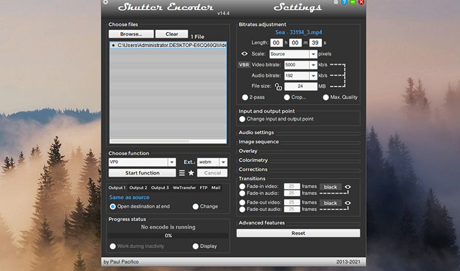The image size is (460, 271).
Task: Click the Length seconds field showing 39
Action: pyautogui.click(x=316, y=43)
